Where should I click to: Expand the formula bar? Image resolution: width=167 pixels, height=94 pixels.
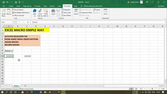(165, 22)
